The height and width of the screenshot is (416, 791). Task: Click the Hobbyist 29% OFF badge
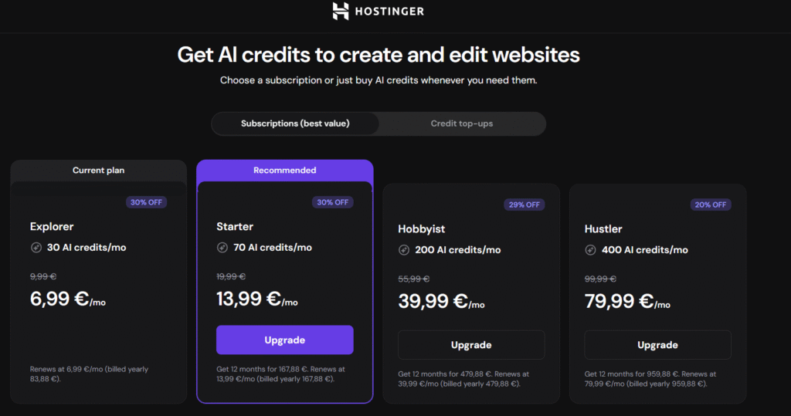[x=525, y=205]
